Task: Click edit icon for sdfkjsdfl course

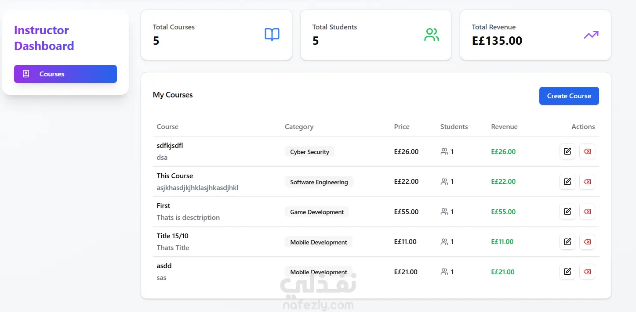Action: click(x=567, y=151)
